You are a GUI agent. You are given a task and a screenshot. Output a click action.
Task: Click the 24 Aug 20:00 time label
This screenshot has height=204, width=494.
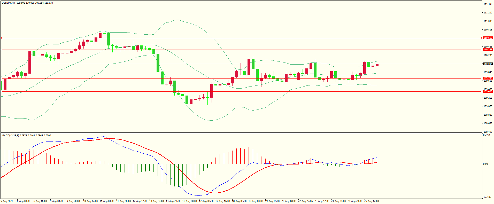[x=355, y=201]
